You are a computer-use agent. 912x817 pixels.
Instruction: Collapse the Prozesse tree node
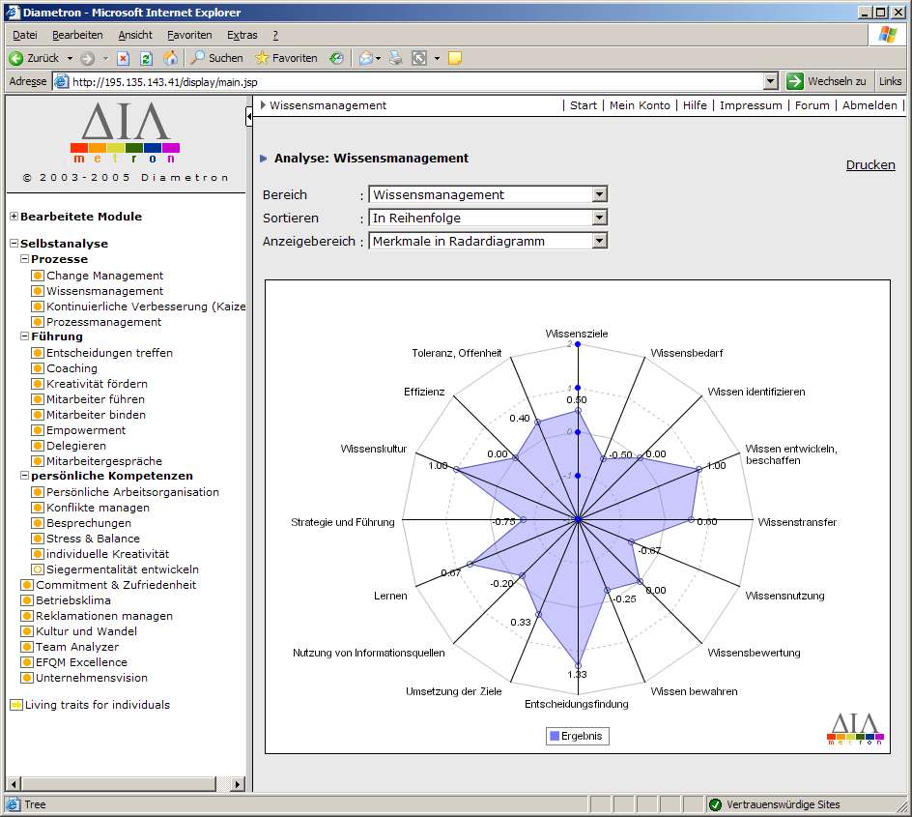coord(24,258)
